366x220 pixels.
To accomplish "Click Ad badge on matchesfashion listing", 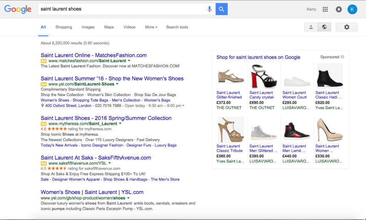I will pyautogui.click(x=43, y=61).
